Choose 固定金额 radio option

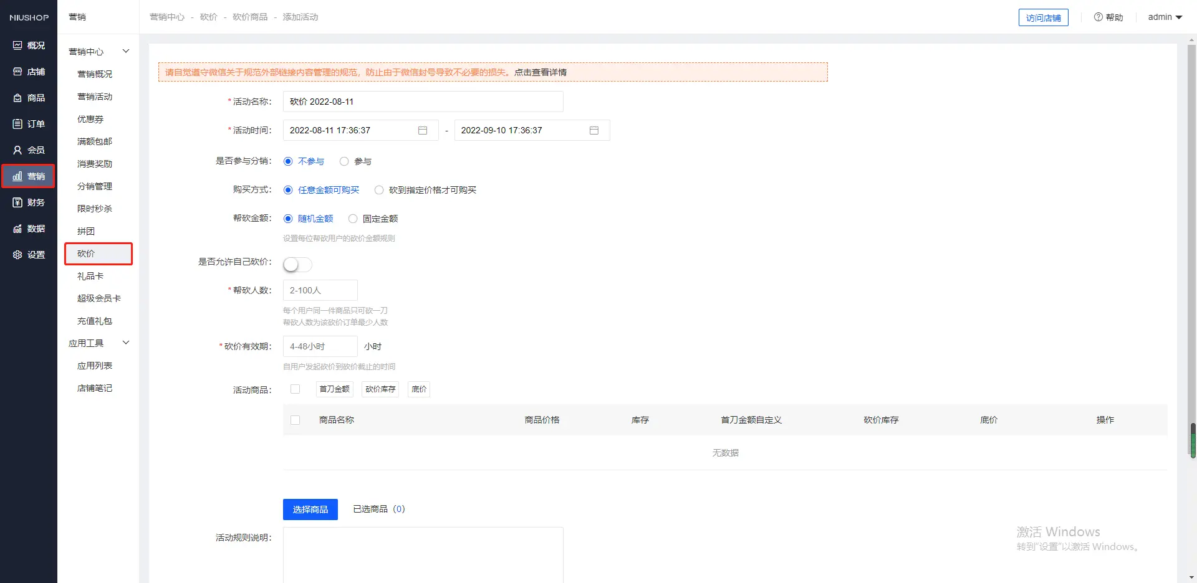pos(353,219)
